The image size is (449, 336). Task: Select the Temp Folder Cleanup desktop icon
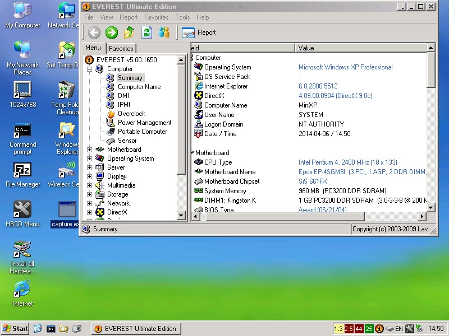[66, 98]
